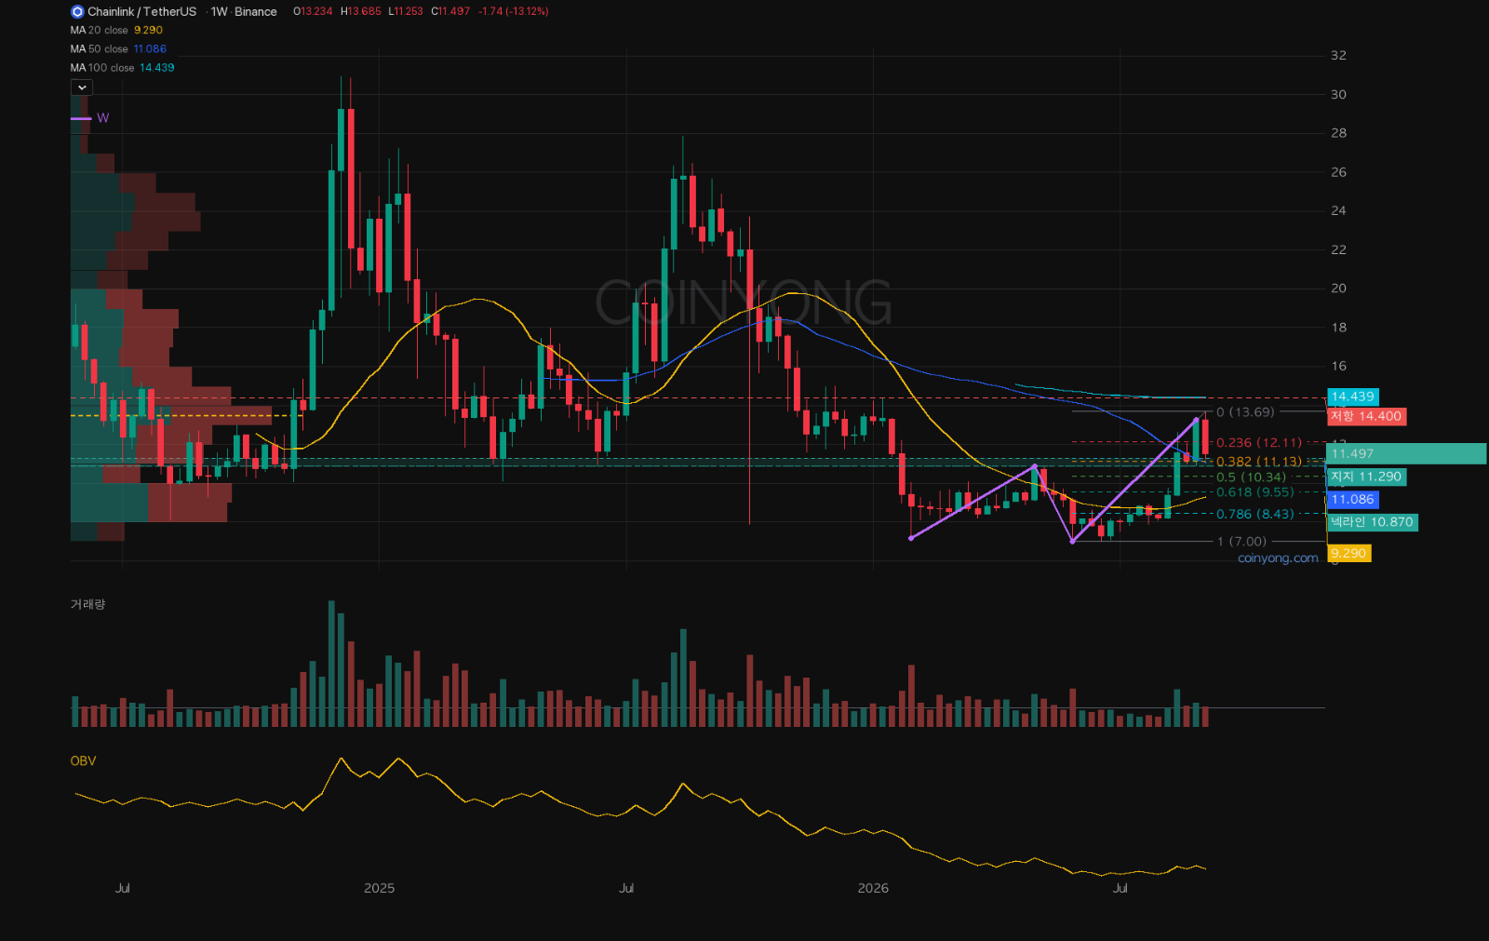Collapse the indicator legend using the chevron
This screenshot has height=941, width=1489.
click(x=82, y=87)
